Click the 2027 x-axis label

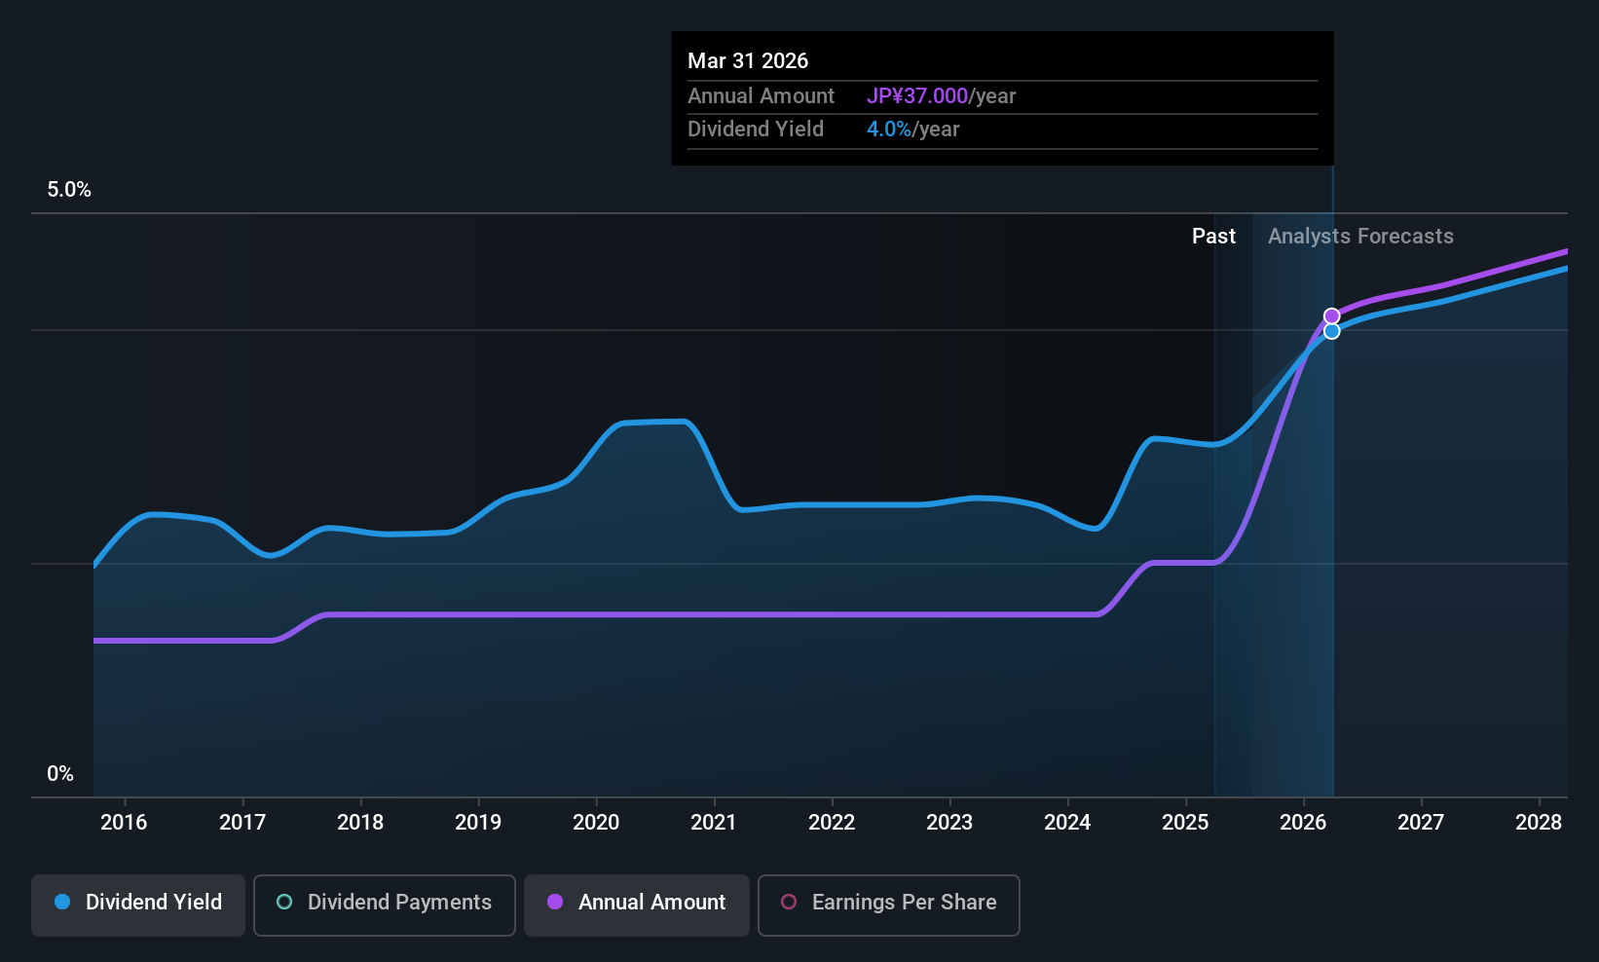pos(1421,823)
